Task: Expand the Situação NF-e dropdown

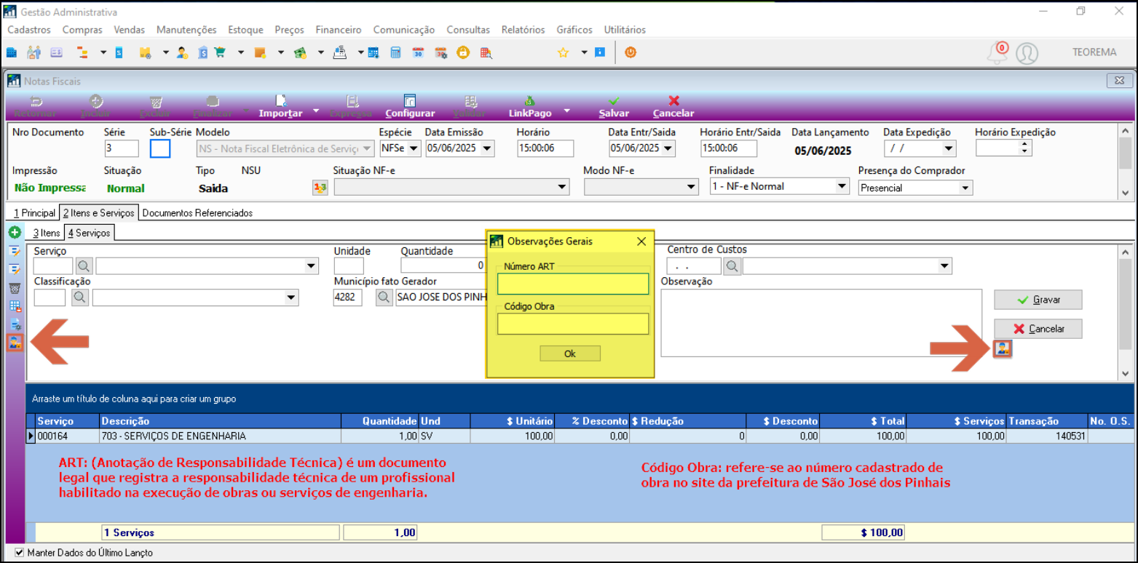Action: 562,188
